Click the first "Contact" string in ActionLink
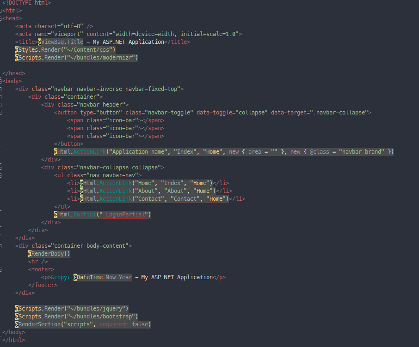This screenshot has width=419, height=347. click(x=149, y=199)
